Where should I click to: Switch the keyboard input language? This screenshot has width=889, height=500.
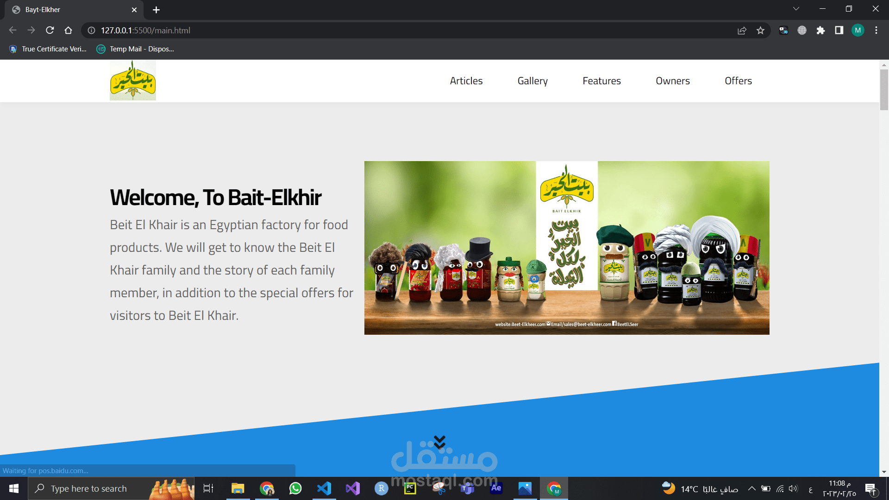[810, 489]
